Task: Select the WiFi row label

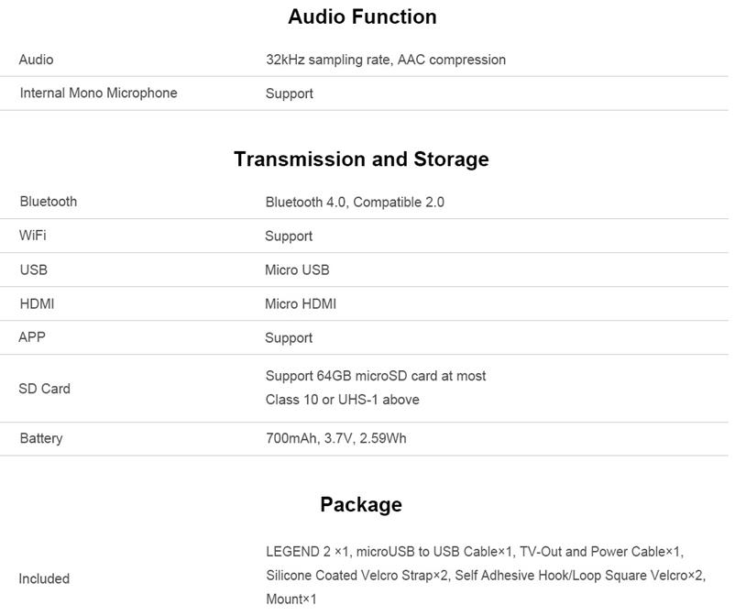Action: pos(33,236)
